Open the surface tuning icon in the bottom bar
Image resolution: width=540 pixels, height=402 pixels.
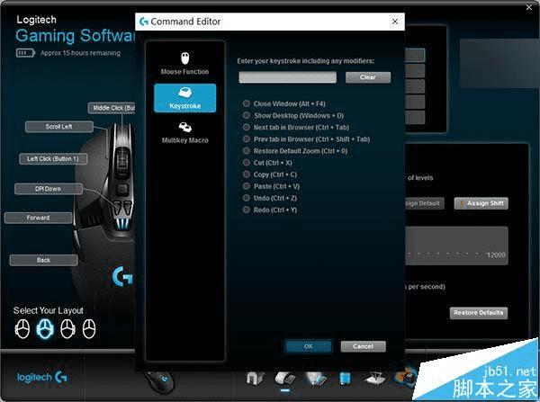(375, 379)
